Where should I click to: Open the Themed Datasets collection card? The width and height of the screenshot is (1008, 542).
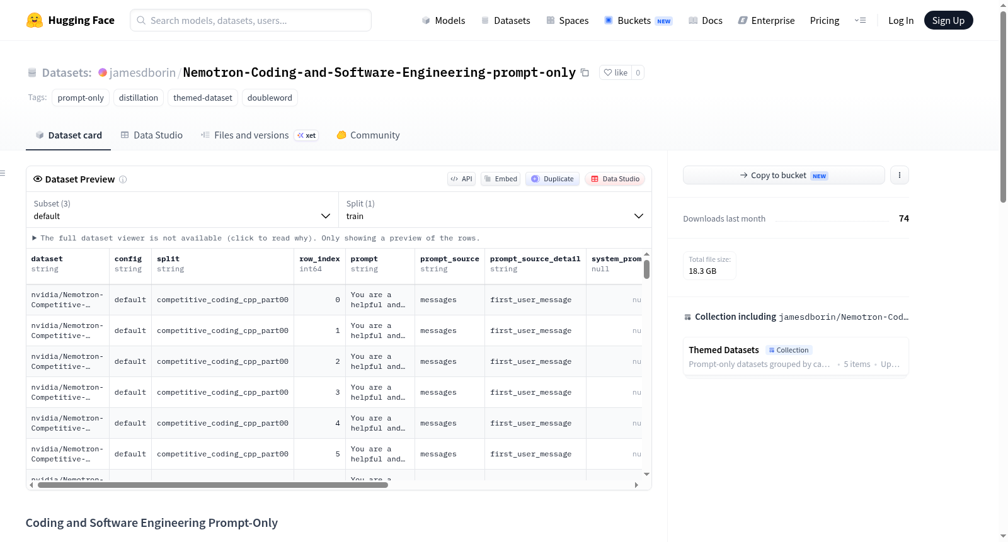(x=796, y=356)
